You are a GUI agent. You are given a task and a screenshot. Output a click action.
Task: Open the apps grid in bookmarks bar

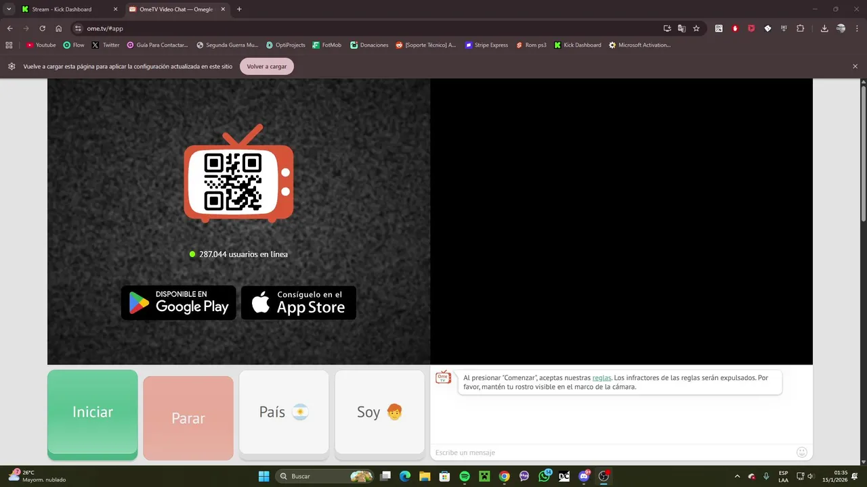pos(9,45)
